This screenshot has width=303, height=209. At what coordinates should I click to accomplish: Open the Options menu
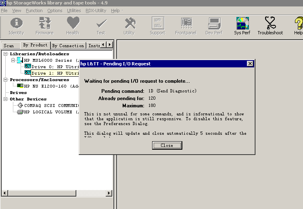pyautogui.click(x=55, y=10)
